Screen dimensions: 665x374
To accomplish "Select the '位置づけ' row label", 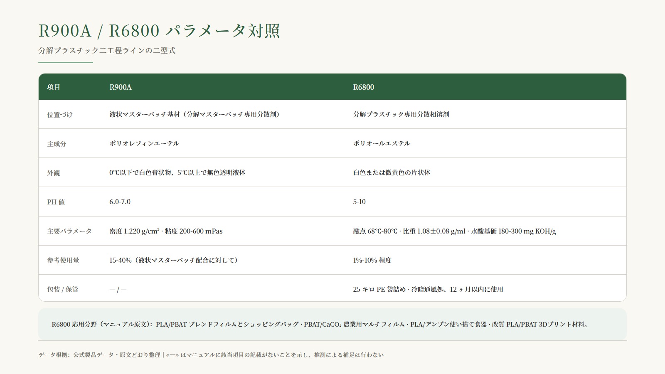I will pos(59,115).
